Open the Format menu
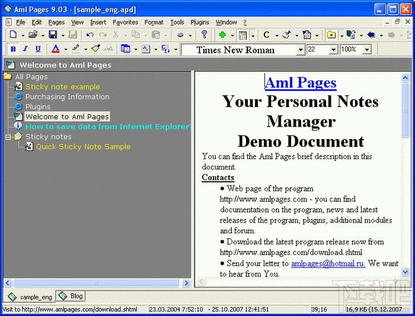Image resolution: width=415 pixels, height=316 pixels. click(x=154, y=22)
